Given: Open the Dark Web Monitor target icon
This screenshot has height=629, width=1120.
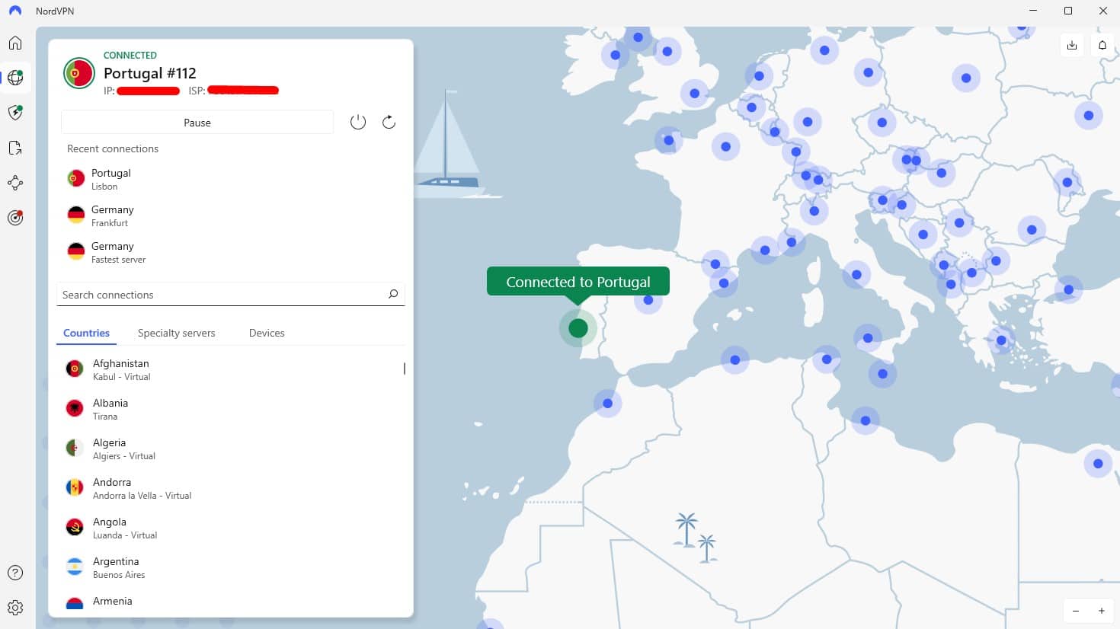Looking at the screenshot, I should pyautogui.click(x=15, y=218).
